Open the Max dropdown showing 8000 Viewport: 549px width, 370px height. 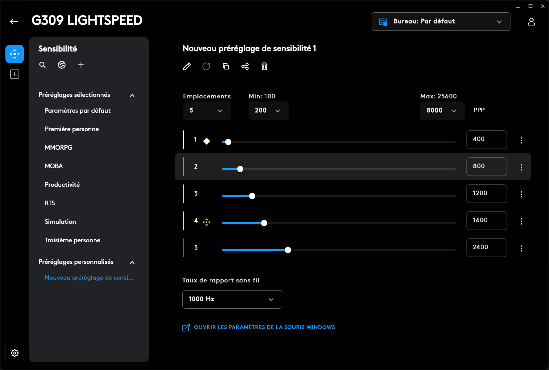(x=443, y=111)
